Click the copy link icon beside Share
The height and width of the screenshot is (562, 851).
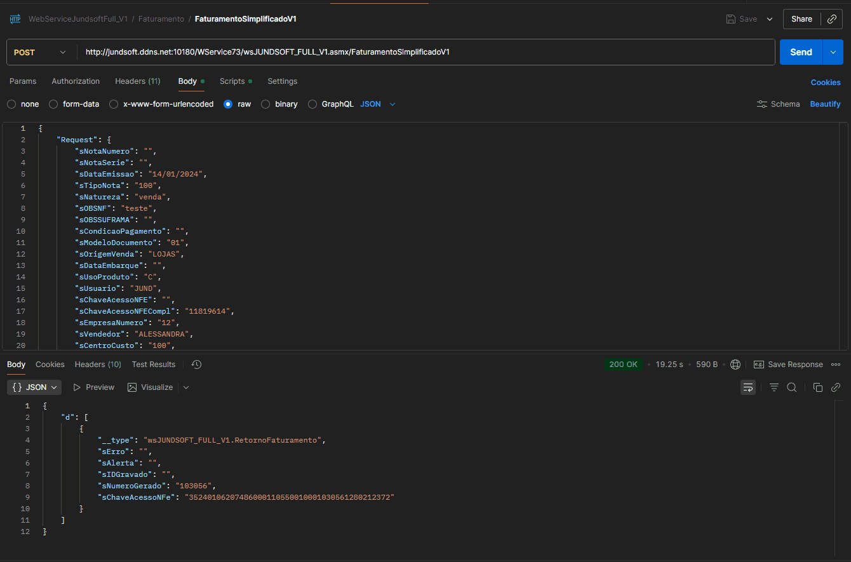pos(831,19)
